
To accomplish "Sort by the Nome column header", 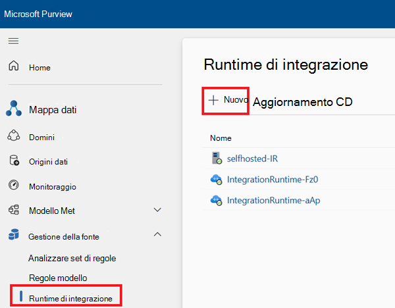I will coord(221,138).
